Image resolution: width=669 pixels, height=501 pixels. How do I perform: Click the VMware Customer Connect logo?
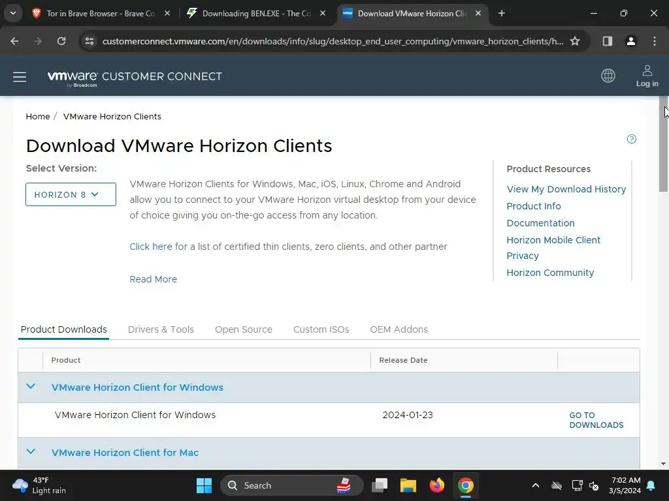click(x=135, y=78)
